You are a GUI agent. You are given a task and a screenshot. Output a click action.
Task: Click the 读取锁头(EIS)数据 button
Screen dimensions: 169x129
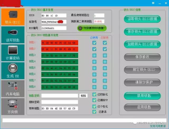coord(142,19)
